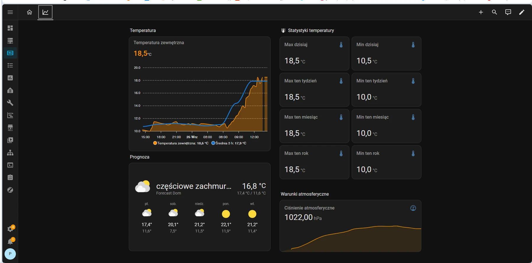
Task: Click the Statystyki temperatury heading
Action: point(311,30)
